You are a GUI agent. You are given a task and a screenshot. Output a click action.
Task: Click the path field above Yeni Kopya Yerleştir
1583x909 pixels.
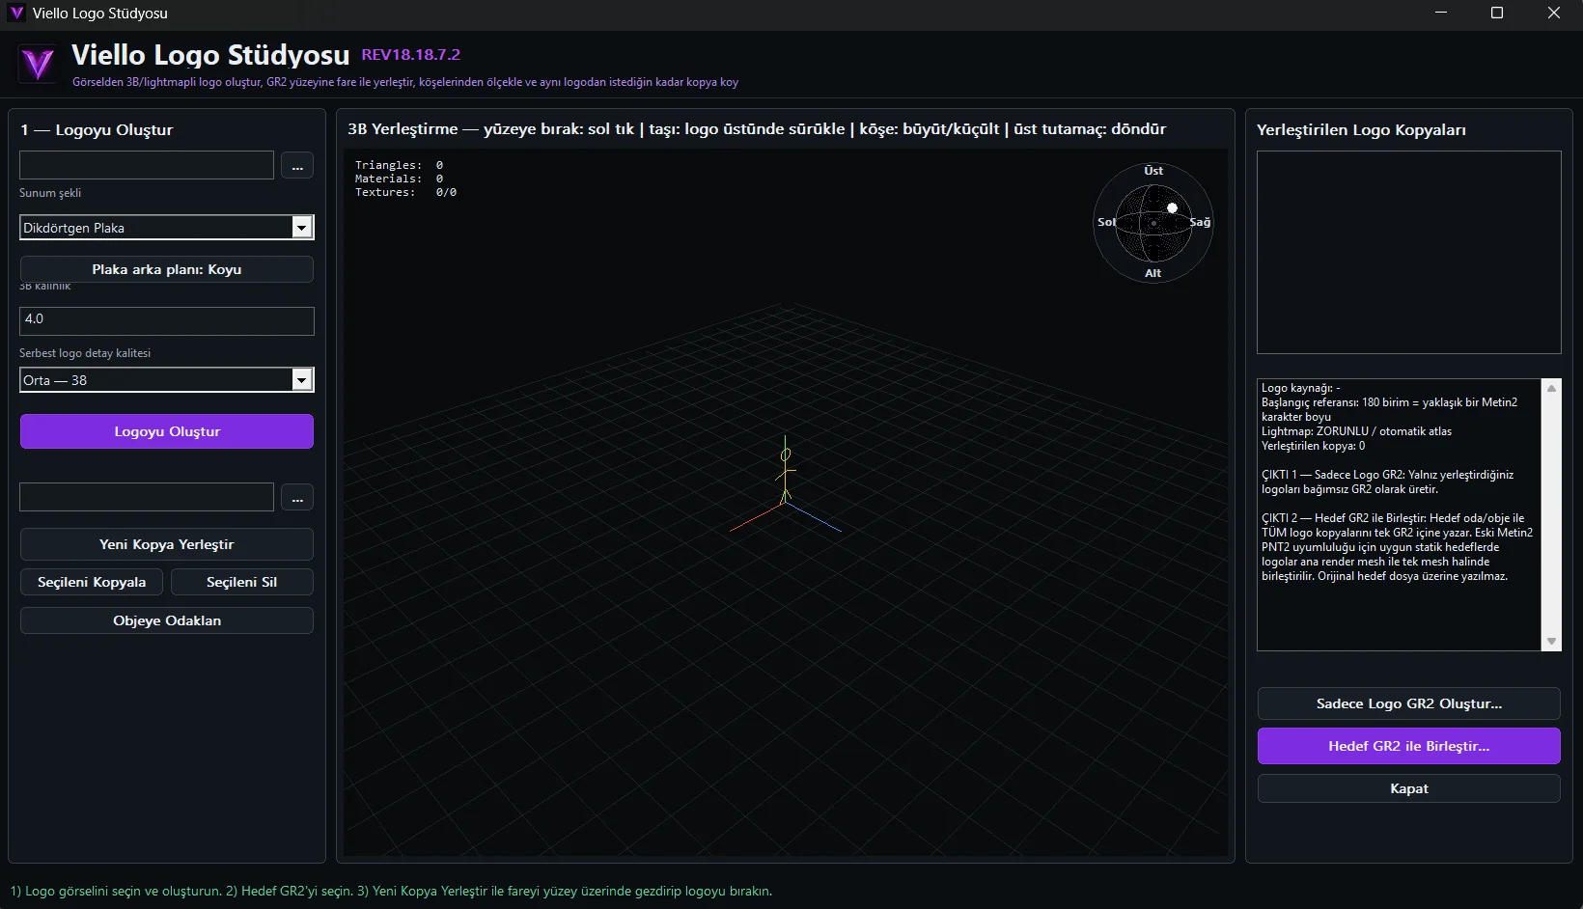[x=147, y=497]
